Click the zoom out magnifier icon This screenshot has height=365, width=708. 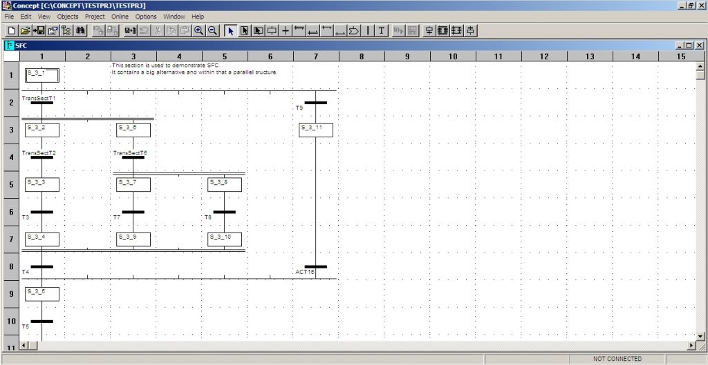[x=213, y=30]
